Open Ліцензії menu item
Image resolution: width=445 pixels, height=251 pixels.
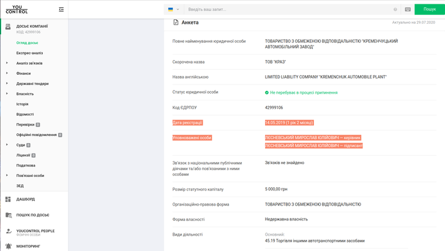[x=23, y=155]
